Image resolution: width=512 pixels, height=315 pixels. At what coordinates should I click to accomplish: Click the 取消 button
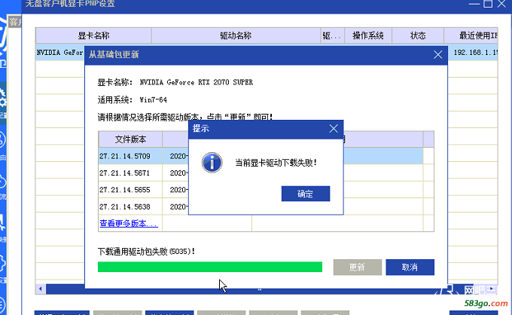pyautogui.click(x=410, y=268)
